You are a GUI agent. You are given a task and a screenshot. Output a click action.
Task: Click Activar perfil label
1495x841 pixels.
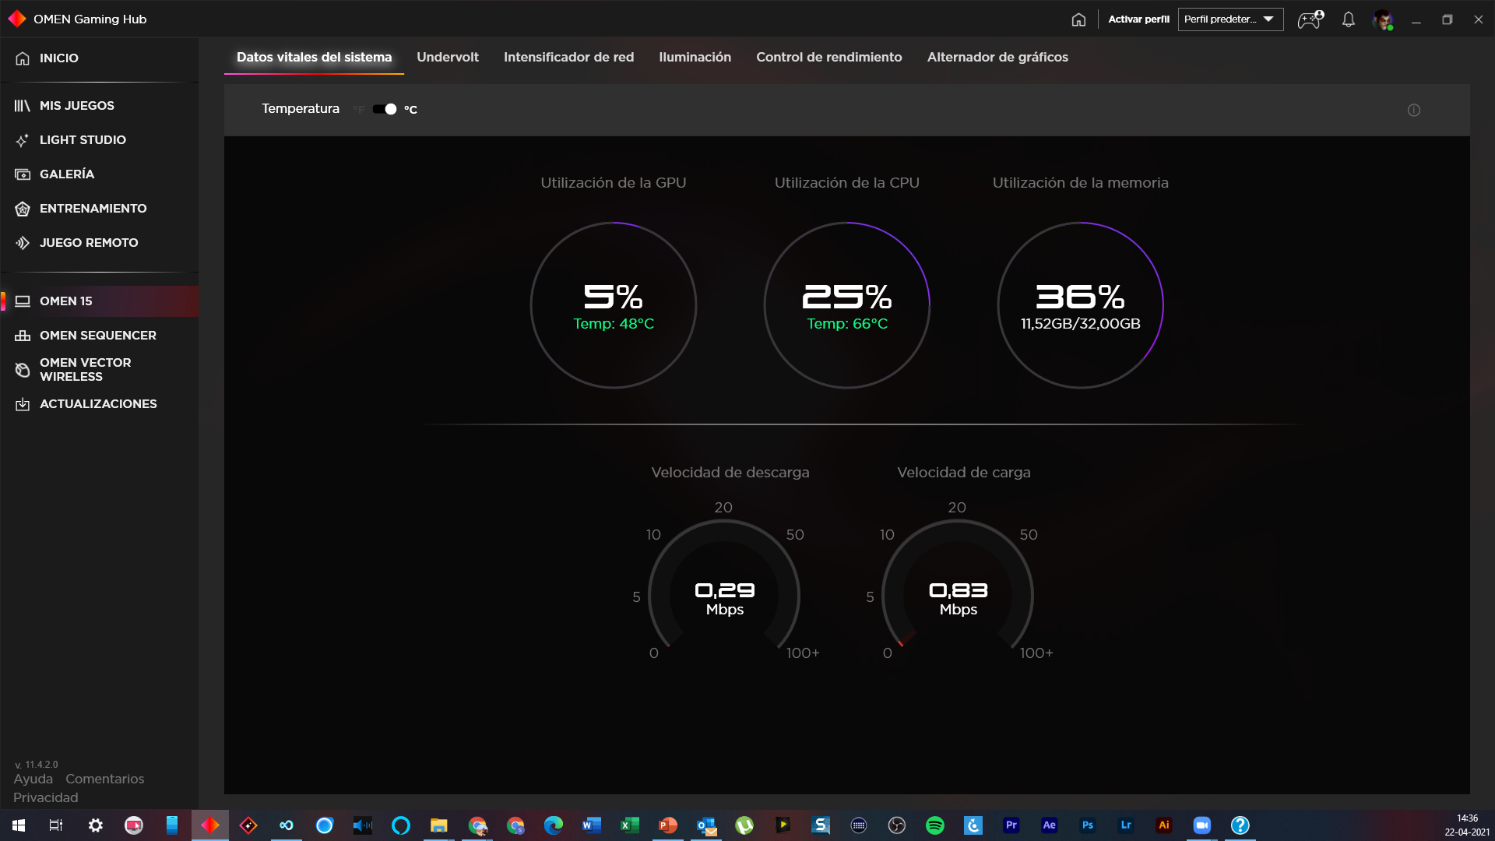pos(1138,19)
